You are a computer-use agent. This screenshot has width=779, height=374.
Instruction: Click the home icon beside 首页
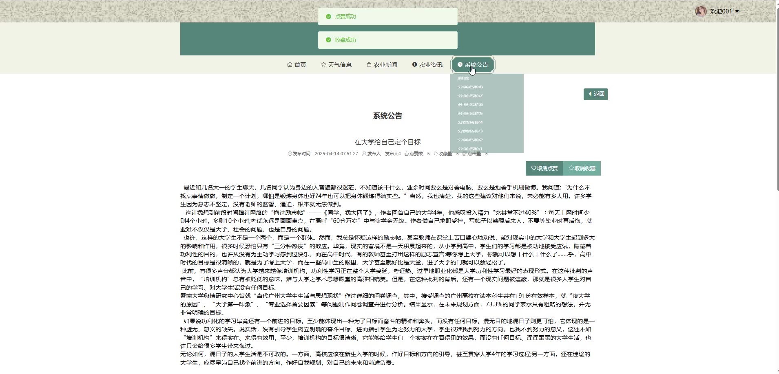point(290,65)
